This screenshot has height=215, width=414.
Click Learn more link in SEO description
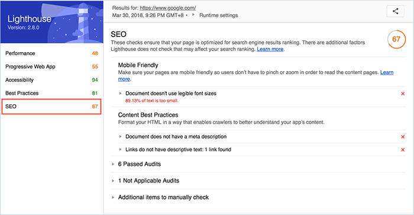270,49
